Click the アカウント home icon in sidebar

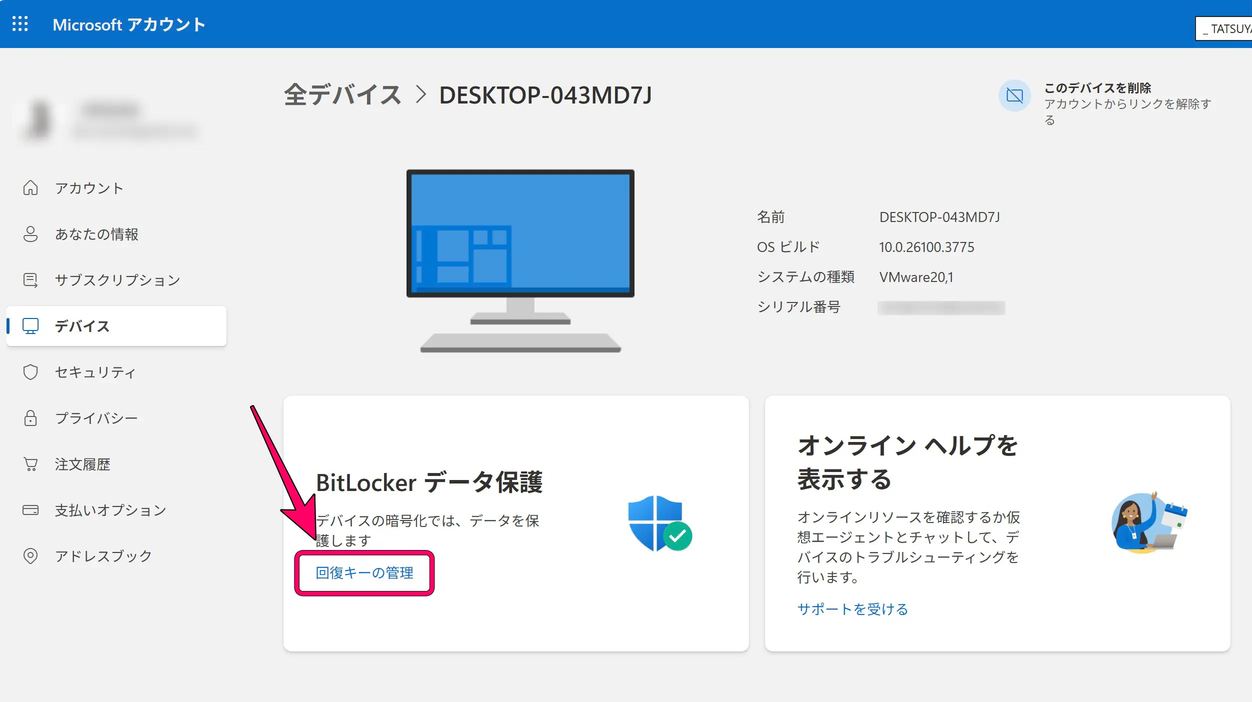pyautogui.click(x=31, y=187)
